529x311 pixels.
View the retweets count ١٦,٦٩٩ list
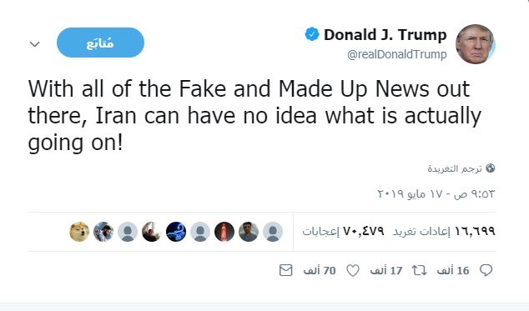click(x=444, y=231)
